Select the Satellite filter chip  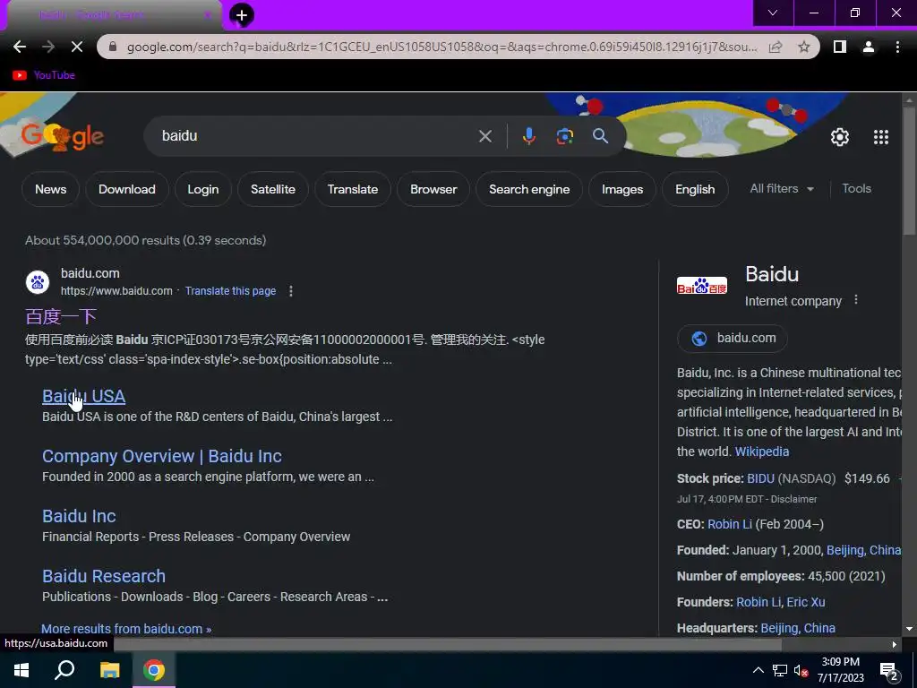click(x=273, y=189)
